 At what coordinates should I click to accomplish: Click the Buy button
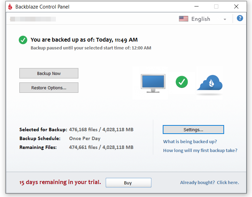pos(128,183)
